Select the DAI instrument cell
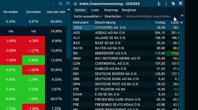 [x=84, y=69]
